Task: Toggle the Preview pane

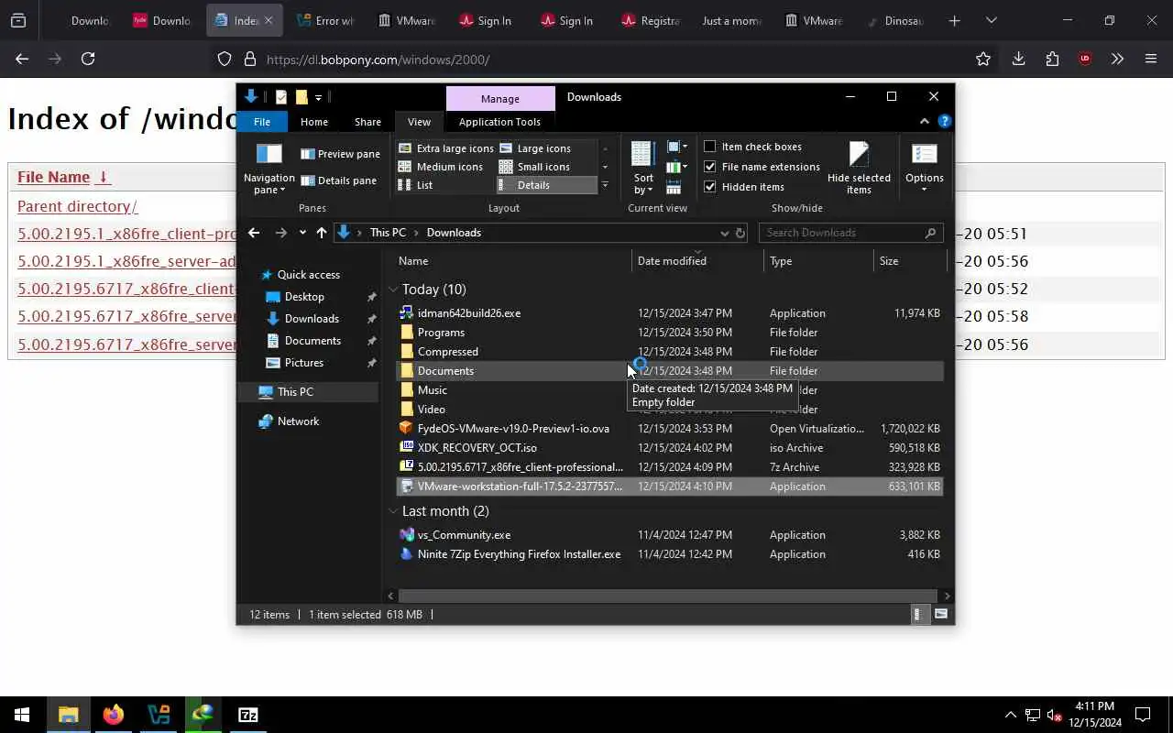Action: click(x=340, y=154)
